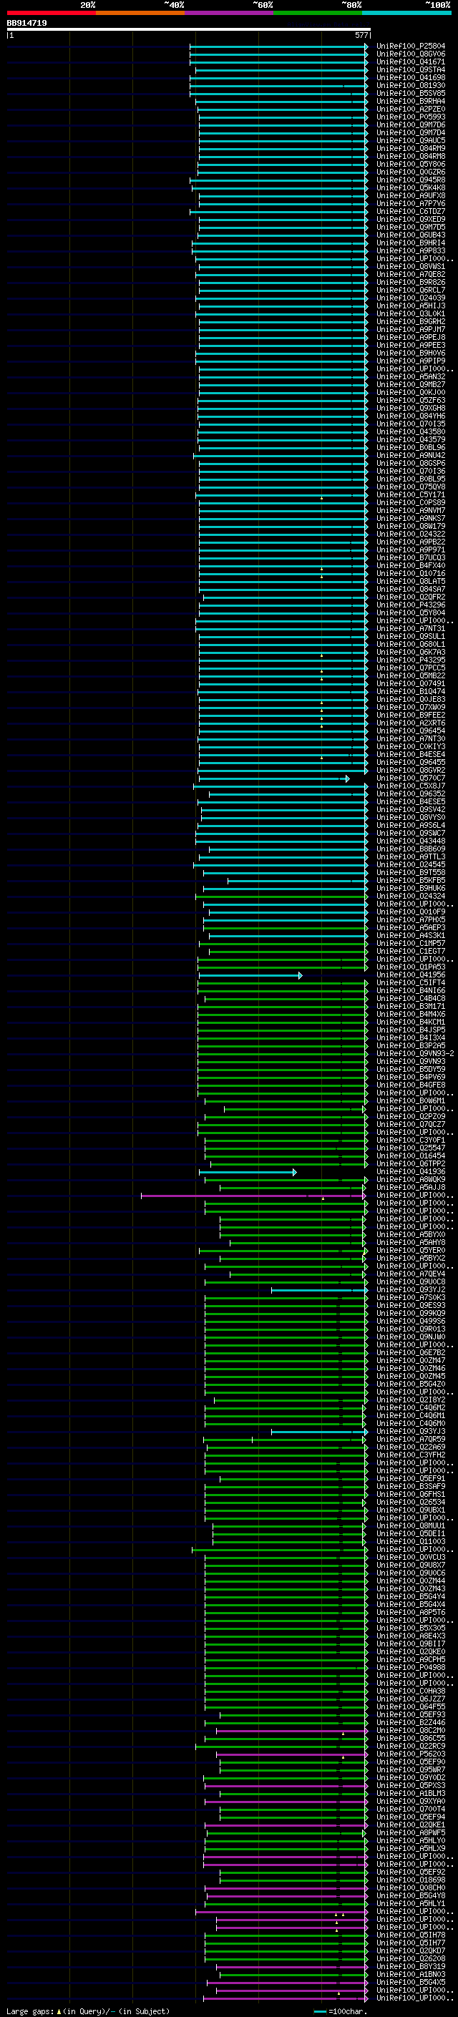Click label UniRef100_Q9M7D4
The image size is (458, 2017).
[x=410, y=132]
